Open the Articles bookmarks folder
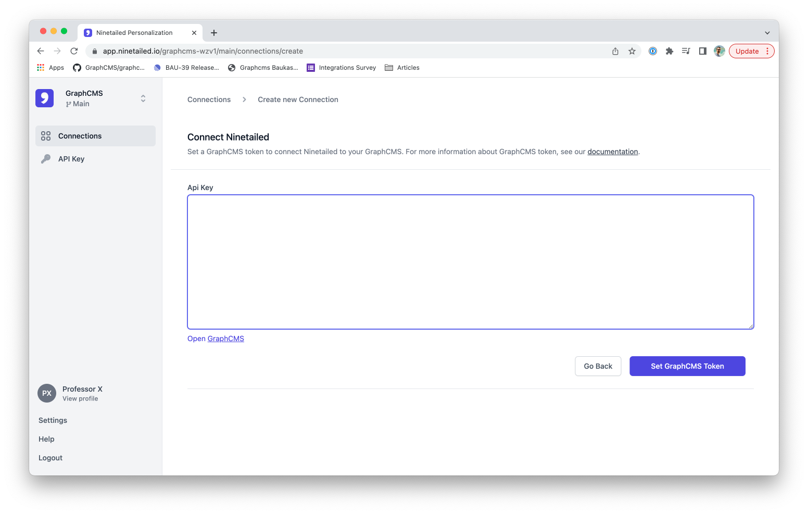Image resolution: width=808 pixels, height=514 pixels. [x=402, y=68]
